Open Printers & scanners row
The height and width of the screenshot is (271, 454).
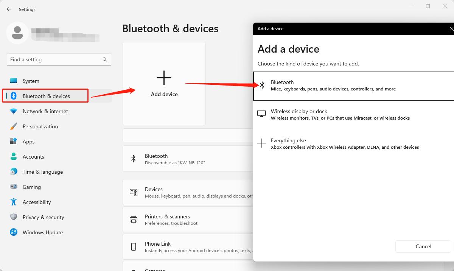(x=188, y=220)
